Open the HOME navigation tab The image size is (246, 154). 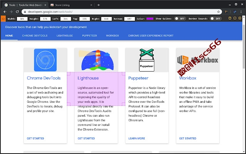point(9,36)
